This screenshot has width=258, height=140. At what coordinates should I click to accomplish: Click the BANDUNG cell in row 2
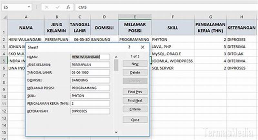coord(104,40)
